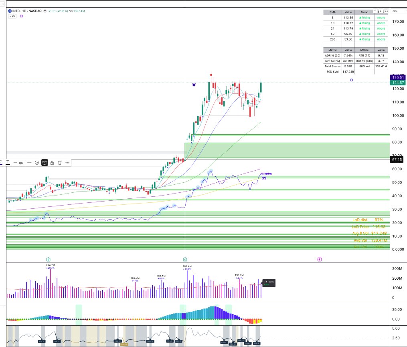
Task: Open drawing settings hexagon icon
Action: 37,163
